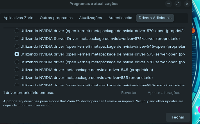Open the Autenticação tab
200x124 pixels.
click(x=120, y=18)
